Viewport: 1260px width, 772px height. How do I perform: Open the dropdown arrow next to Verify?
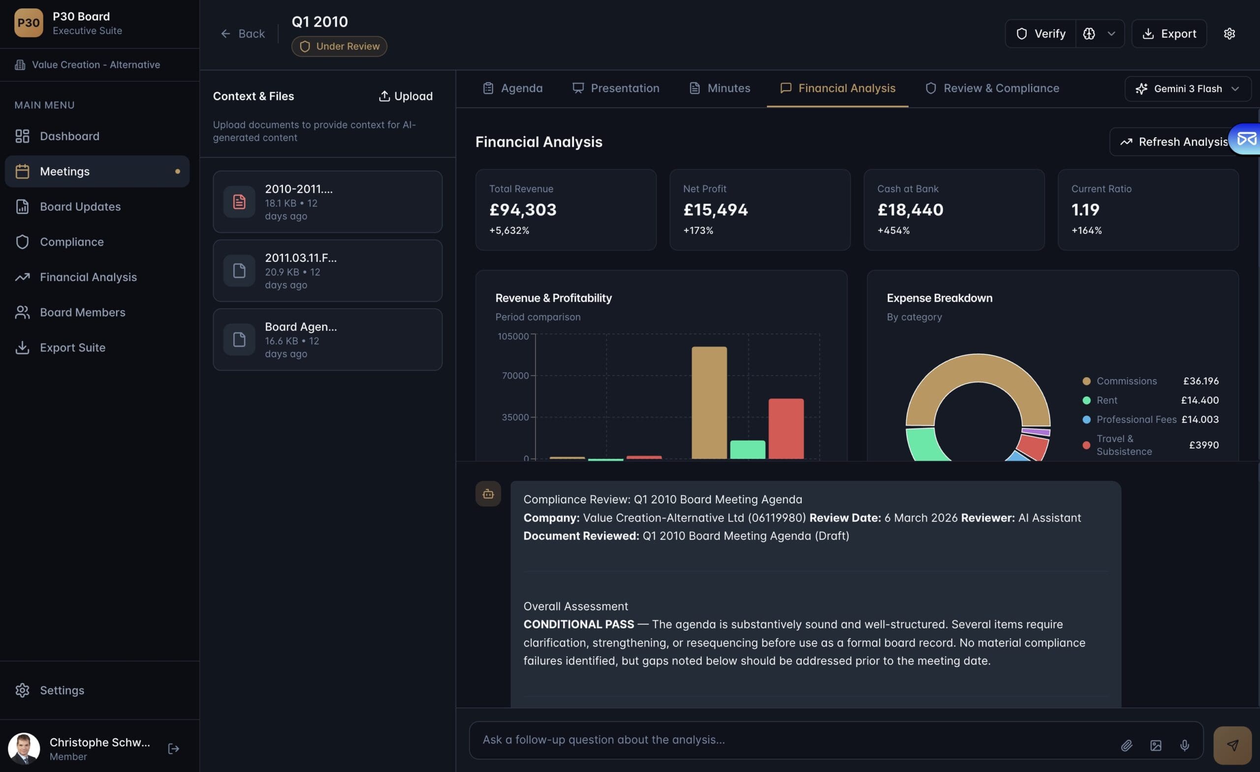point(1111,34)
